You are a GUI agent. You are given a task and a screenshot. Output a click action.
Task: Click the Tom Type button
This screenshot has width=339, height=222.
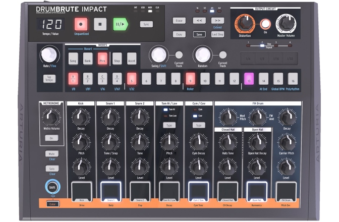point(169,125)
